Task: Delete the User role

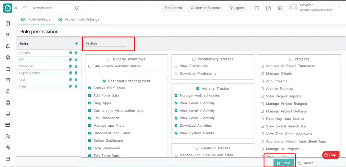Action: tap(76, 86)
